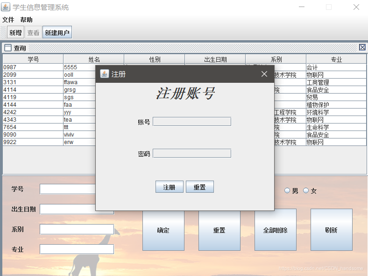Select major cell 工商管理
This screenshot has height=276, width=368.
pos(336,82)
